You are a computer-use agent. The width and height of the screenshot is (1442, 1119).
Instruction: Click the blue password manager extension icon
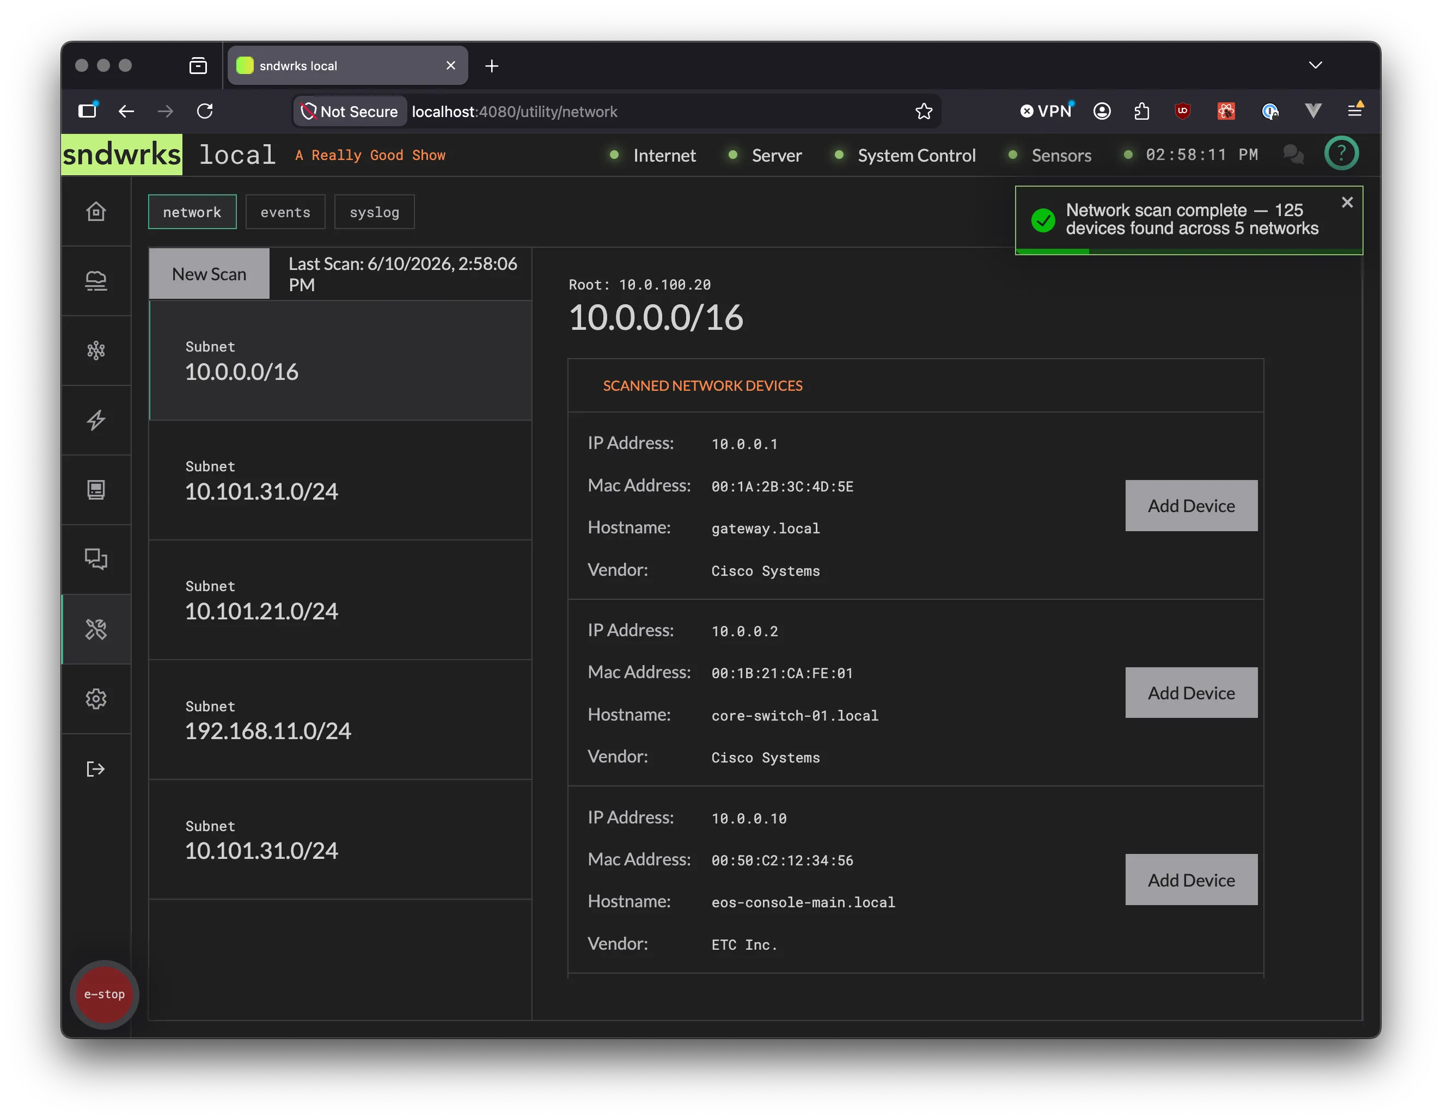pos(1270,111)
